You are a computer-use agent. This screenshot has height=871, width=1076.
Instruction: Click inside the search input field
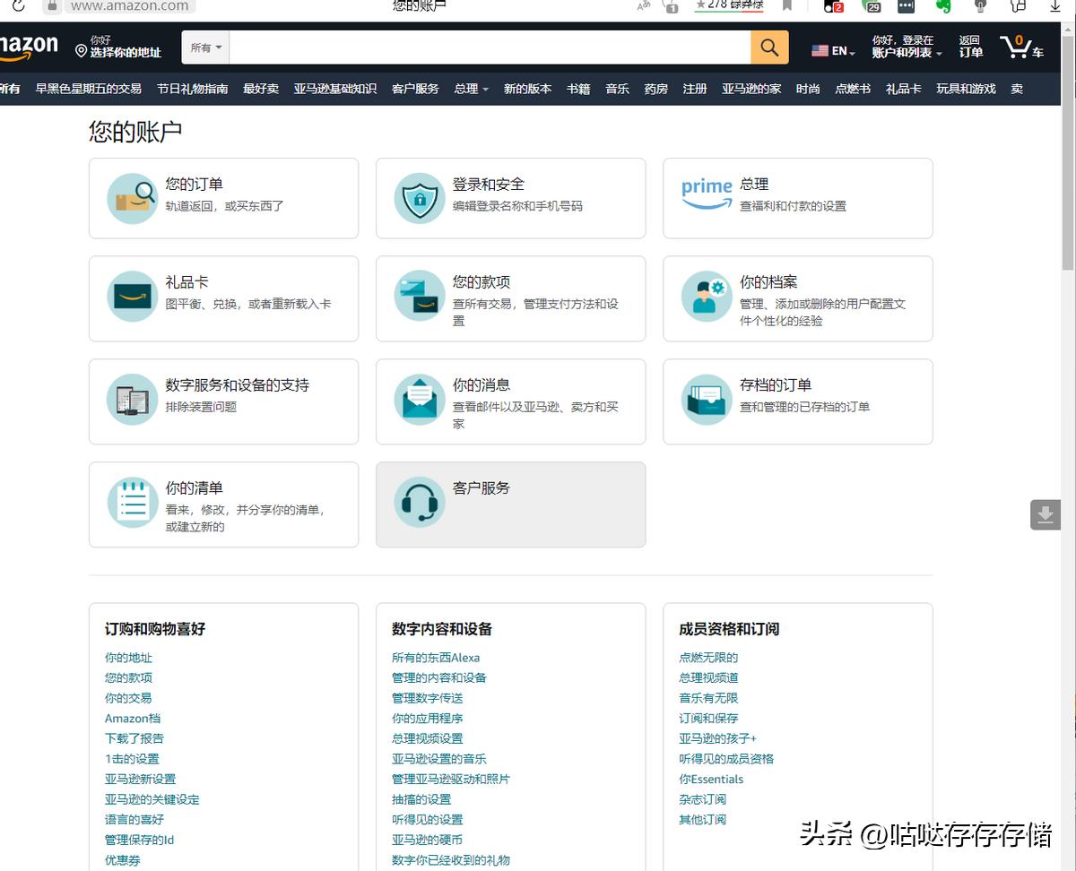point(493,47)
